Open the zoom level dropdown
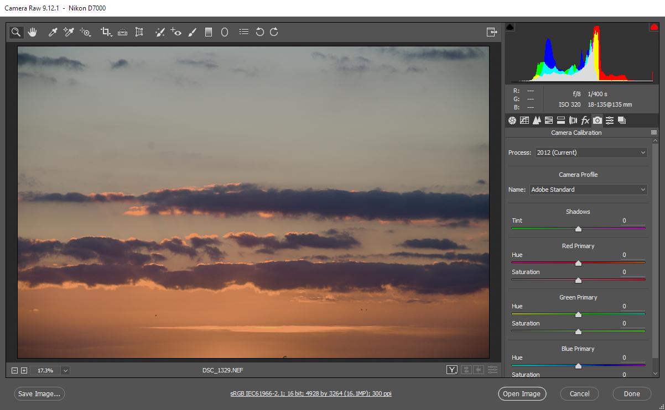 tap(65, 370)
